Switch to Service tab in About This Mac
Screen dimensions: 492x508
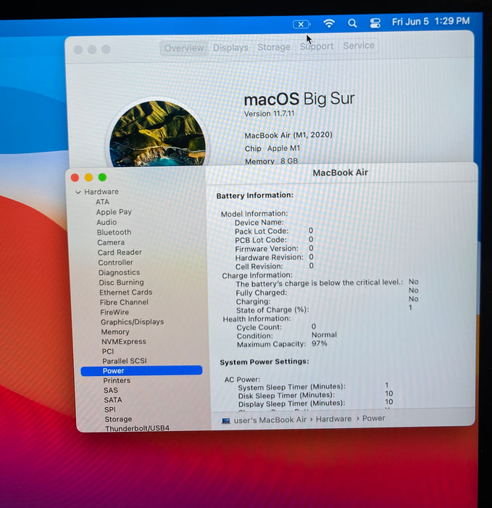coord(359,46)
